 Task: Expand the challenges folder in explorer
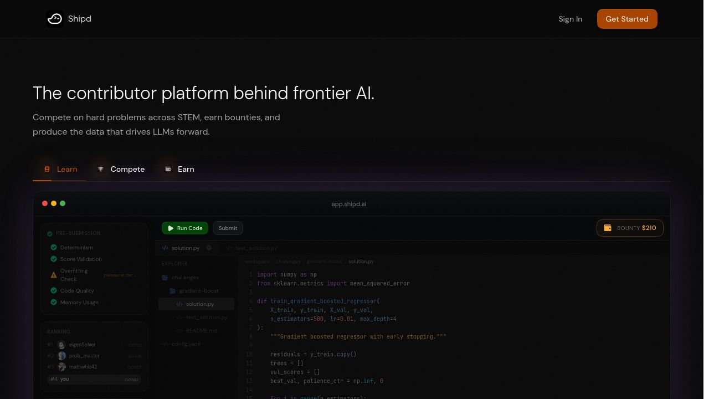click(180, 278)
